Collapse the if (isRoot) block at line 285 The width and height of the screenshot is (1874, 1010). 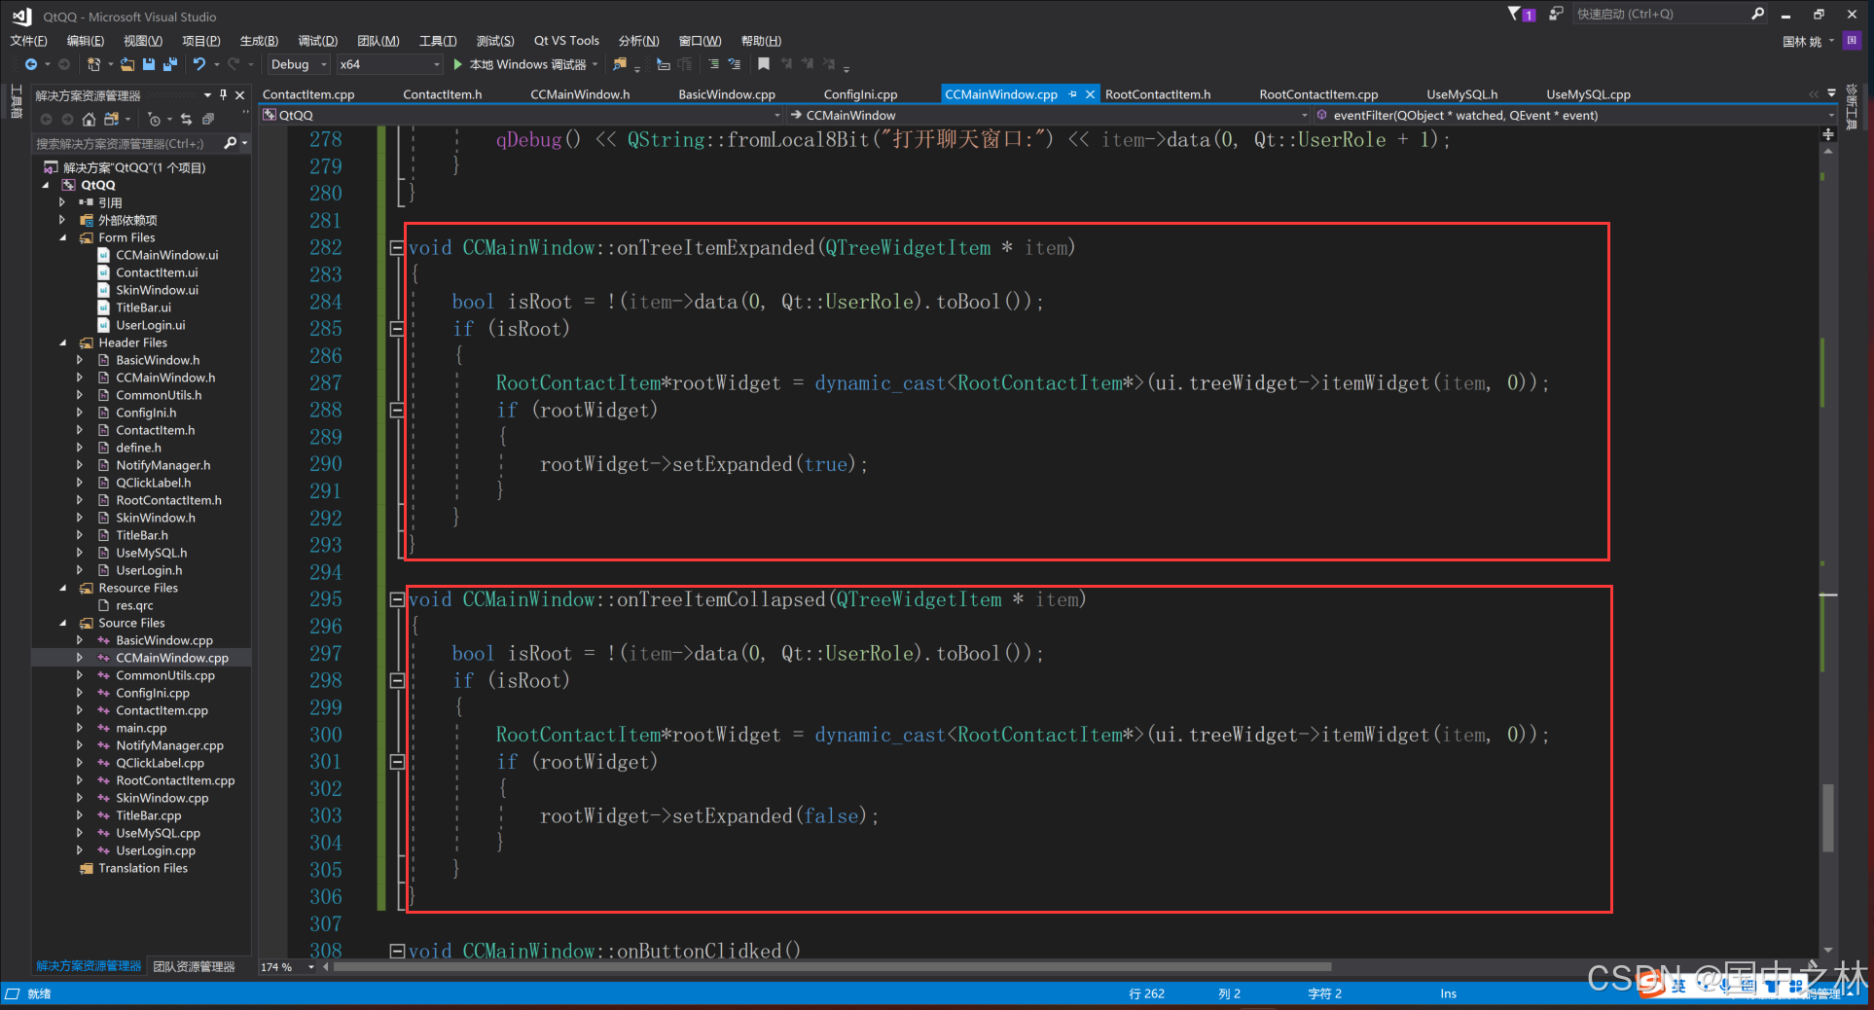pos(397,329)
